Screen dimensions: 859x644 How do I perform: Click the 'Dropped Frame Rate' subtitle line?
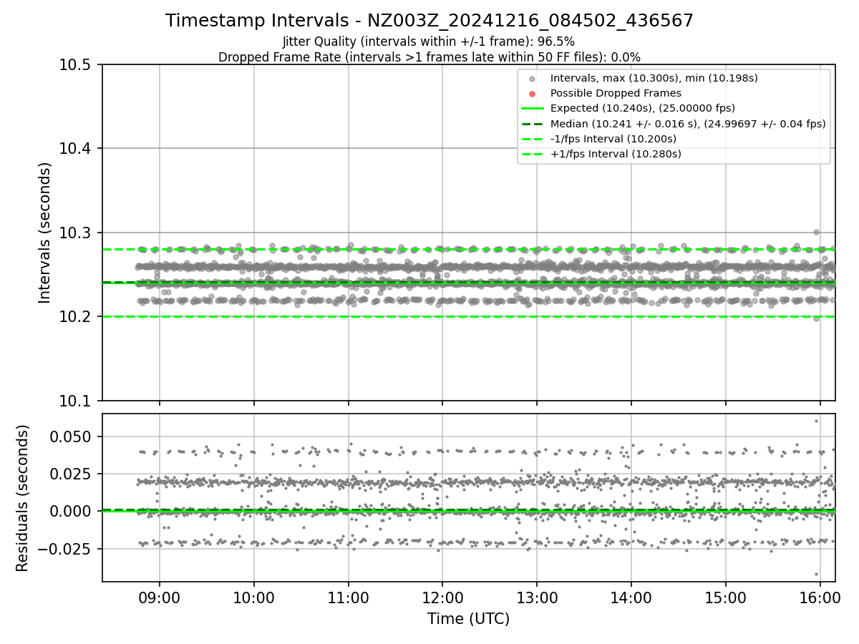pos(429,57)
